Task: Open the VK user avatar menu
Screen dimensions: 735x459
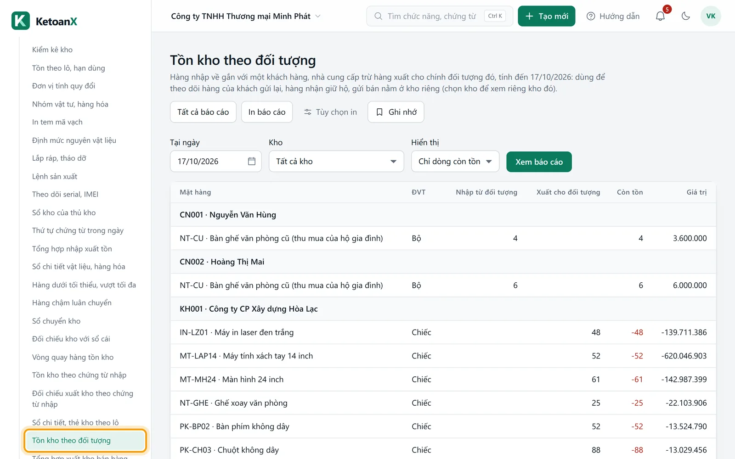Action: coord(711,16)
